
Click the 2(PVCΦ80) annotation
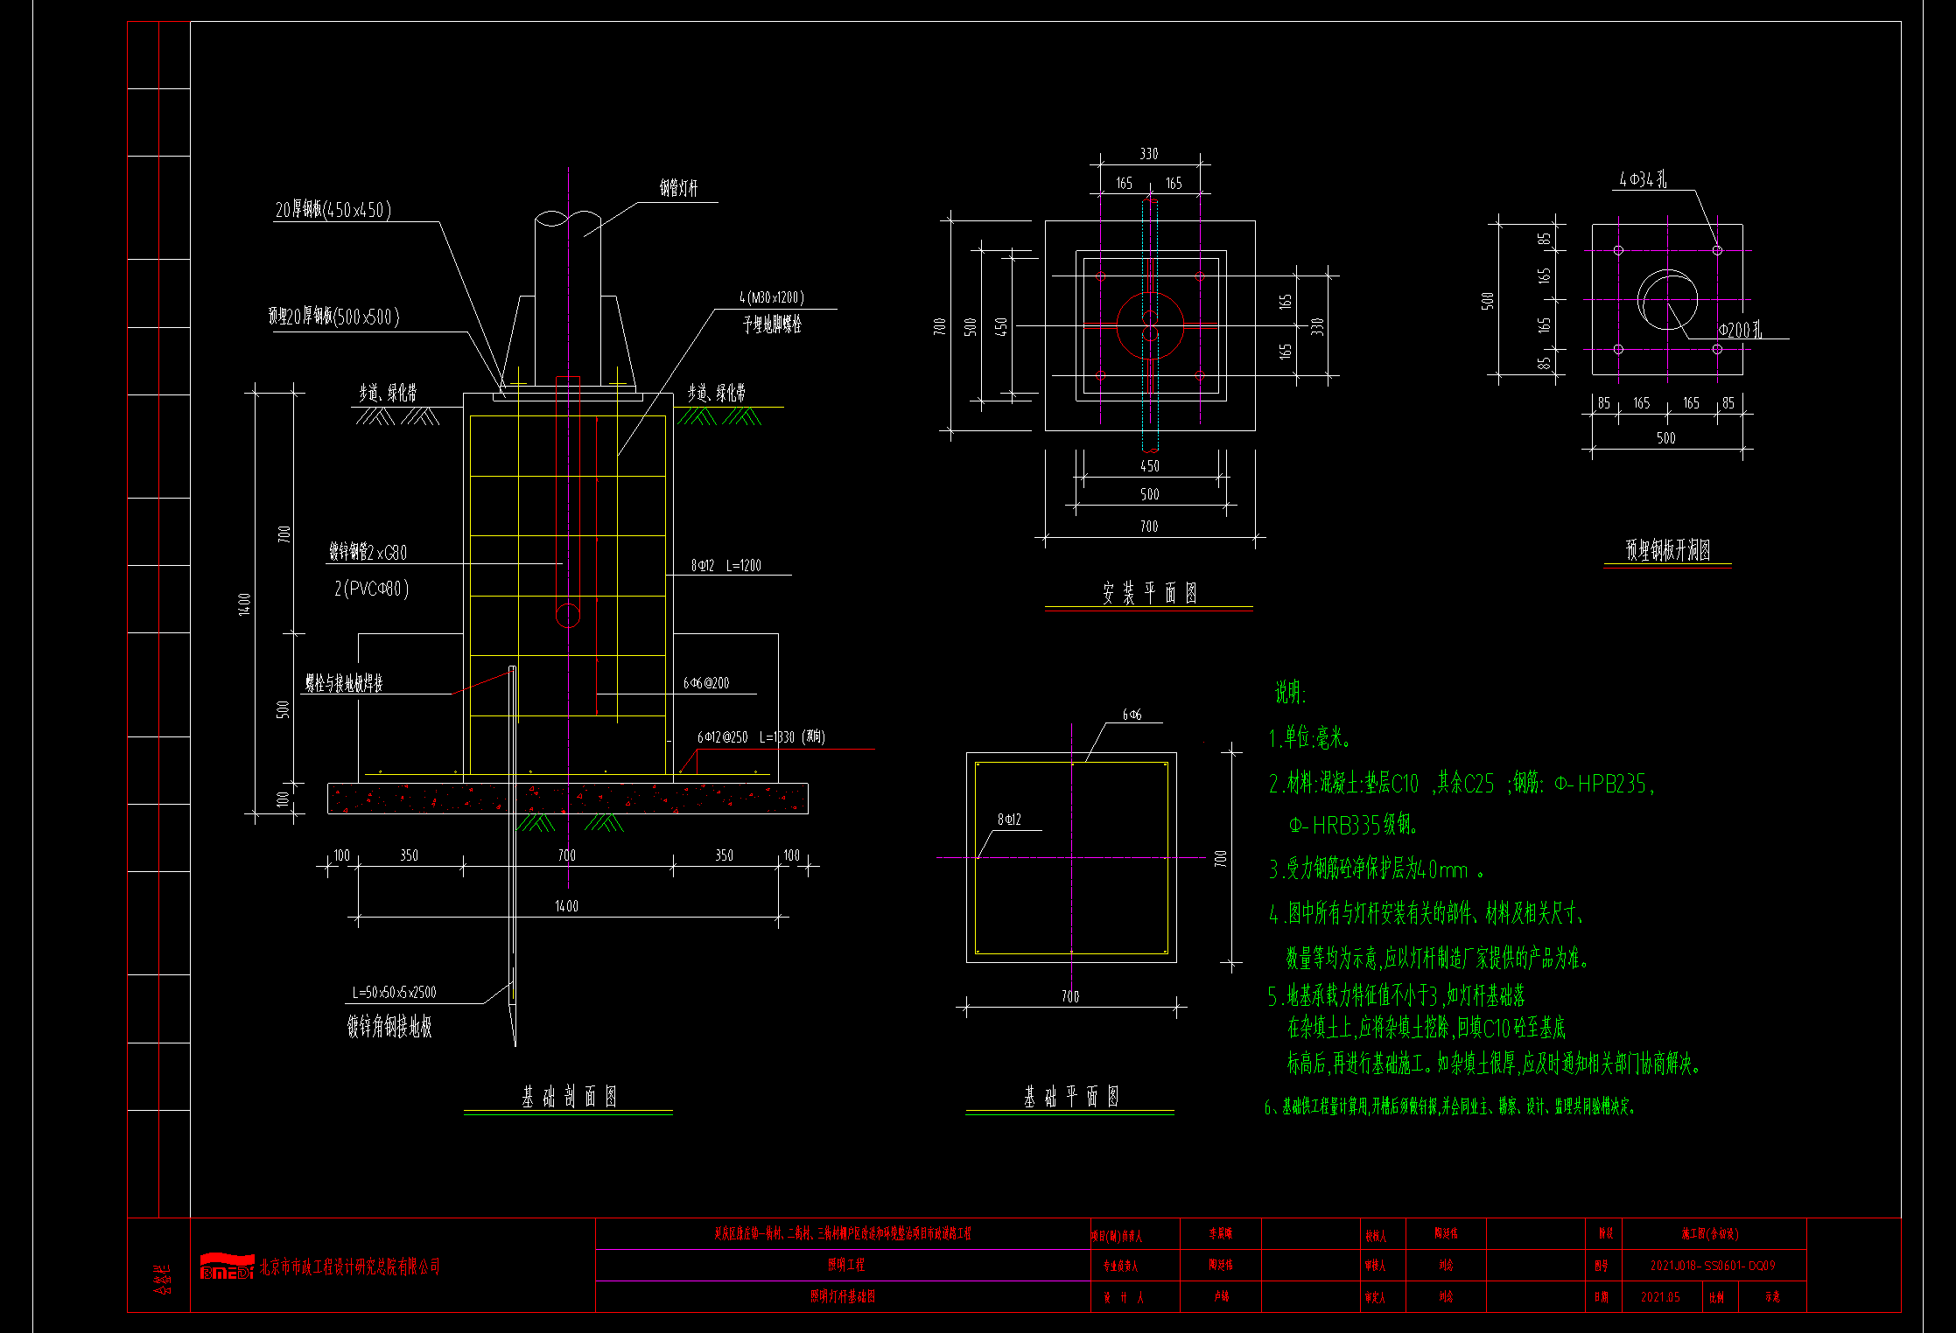(x=371, y=589)
